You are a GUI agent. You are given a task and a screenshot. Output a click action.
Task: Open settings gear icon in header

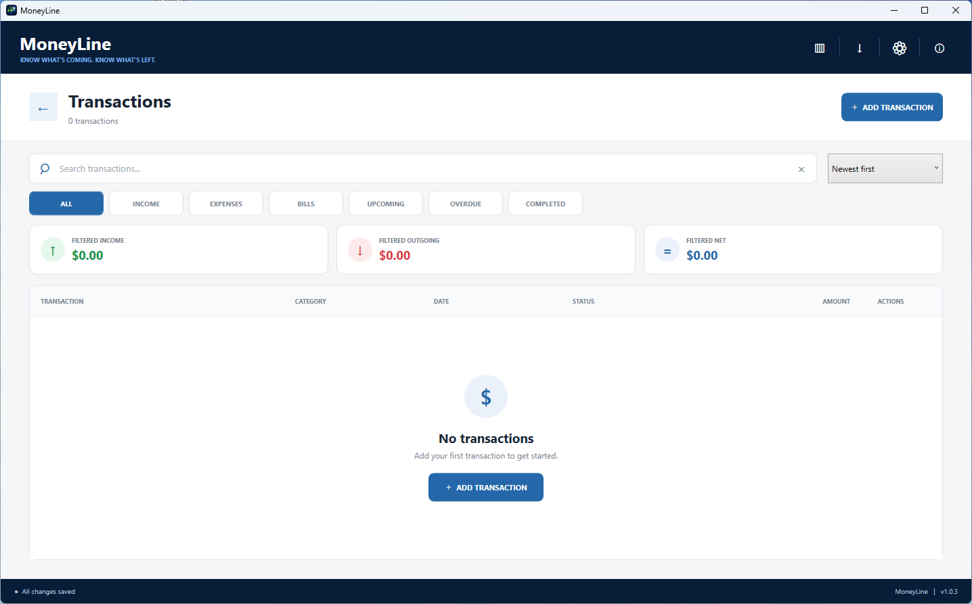(x=900, y=48)
